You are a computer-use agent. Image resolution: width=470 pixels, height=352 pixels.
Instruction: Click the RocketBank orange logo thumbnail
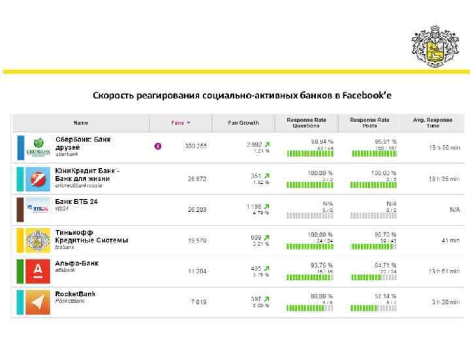coord(38,302)
